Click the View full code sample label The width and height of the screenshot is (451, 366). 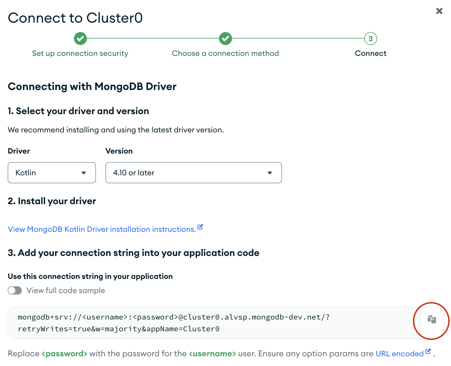(66, 290)
